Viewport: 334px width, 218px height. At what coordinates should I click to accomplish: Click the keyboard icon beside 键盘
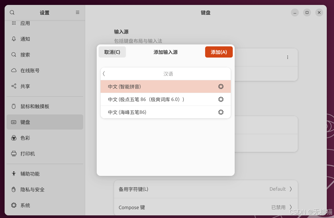tap(13, 122)
